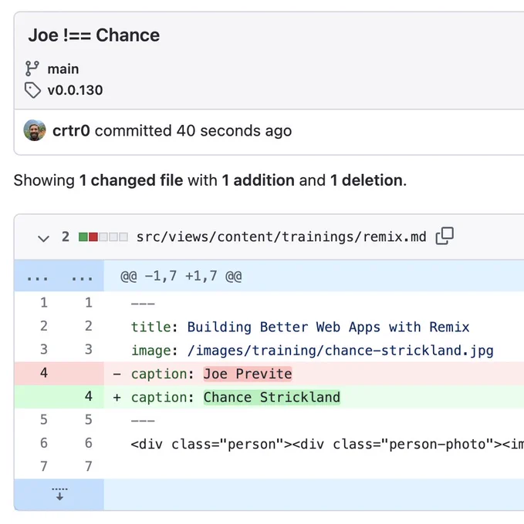The width and height of the screenshot is (524, 524).
Task: Click the 1 changed file link
Action: pyautogui.click(x=131, y=180)
